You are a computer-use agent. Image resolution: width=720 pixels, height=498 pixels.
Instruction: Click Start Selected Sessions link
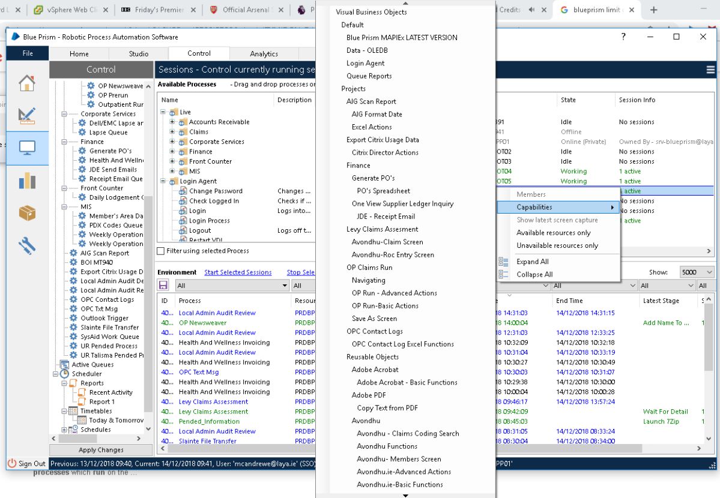click(x=238, y=272)
